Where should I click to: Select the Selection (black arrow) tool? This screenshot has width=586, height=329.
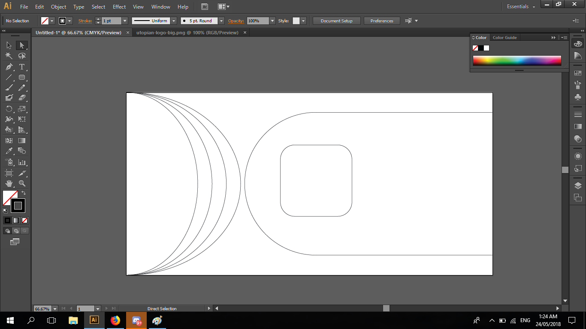click(x=9, y=45)
